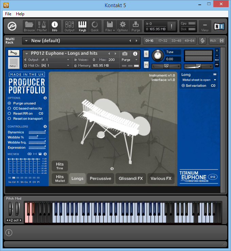Save mic mix floppy icon
The width and height of the screenshot is (231, 251).
coord(40,154)
